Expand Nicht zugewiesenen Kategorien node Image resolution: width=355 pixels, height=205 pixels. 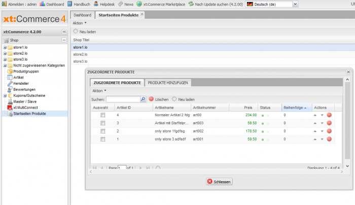pos(5,65)
